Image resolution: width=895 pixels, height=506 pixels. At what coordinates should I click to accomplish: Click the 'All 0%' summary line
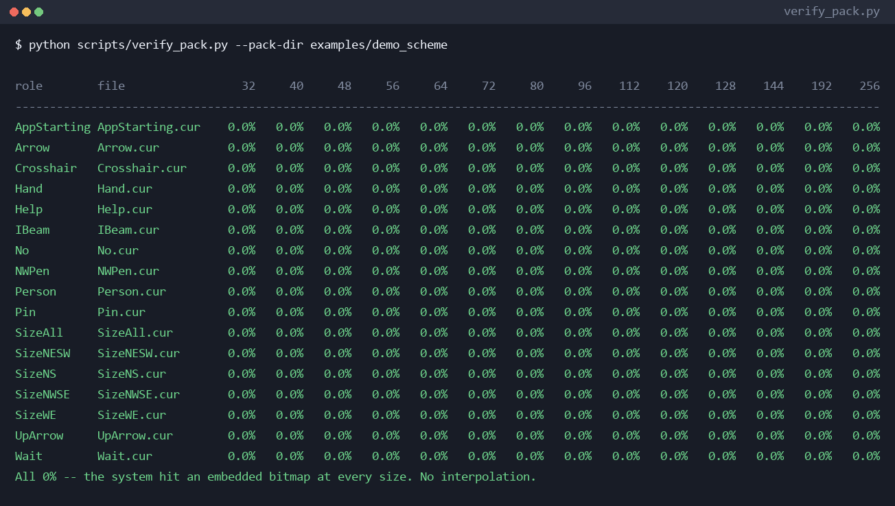(x=275, y=477)
